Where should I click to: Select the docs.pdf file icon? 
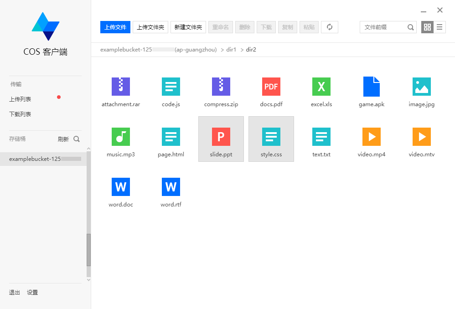tap(271, 87)
